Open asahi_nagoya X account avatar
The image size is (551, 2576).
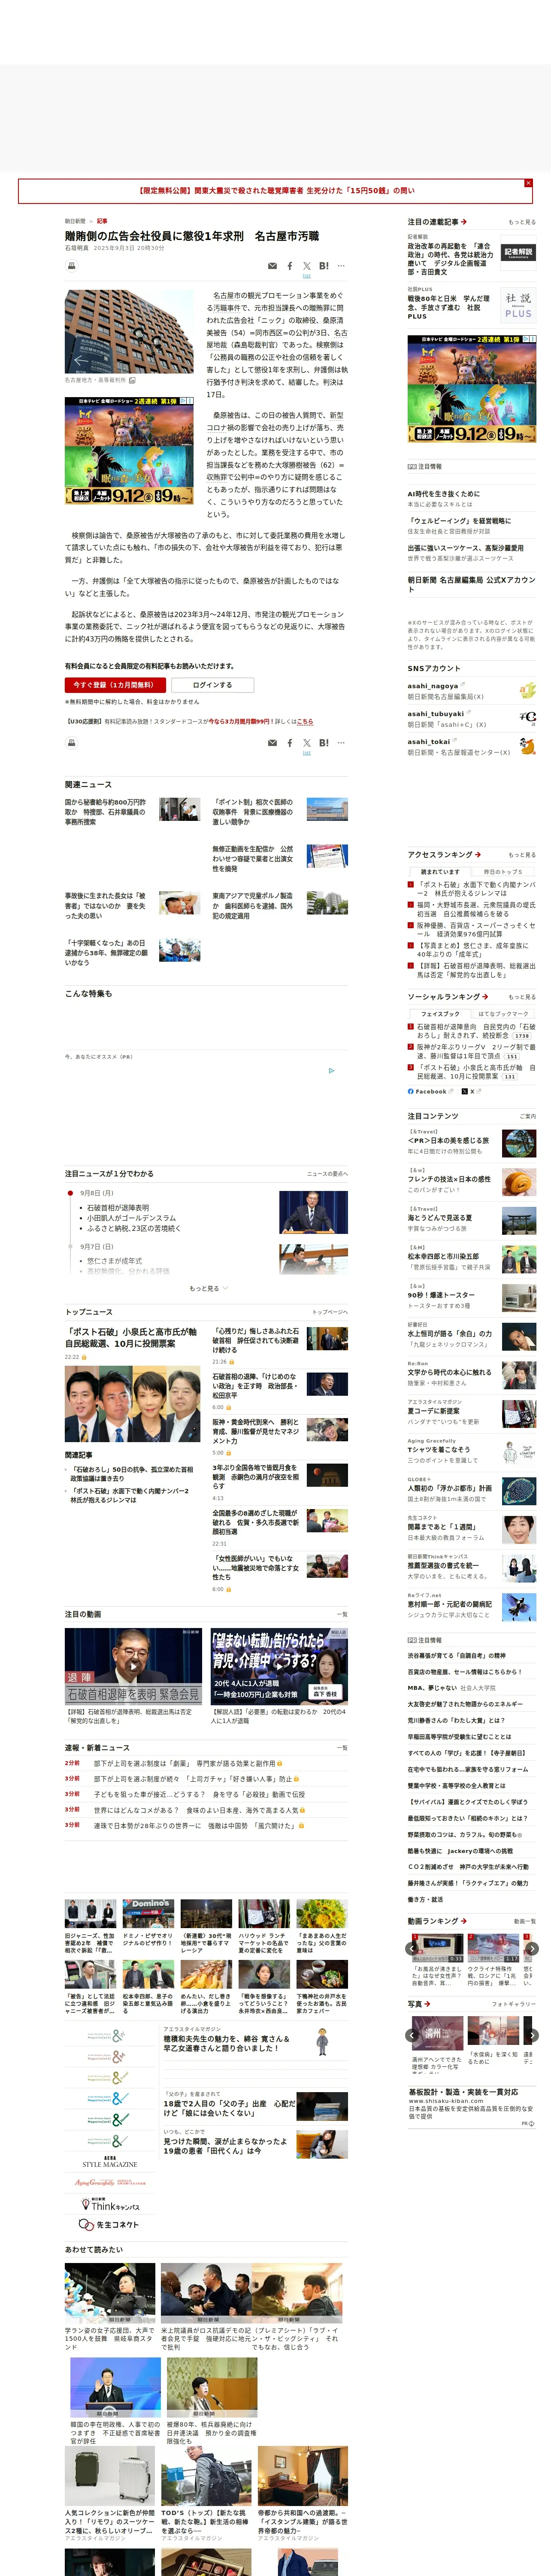pyautogui.click(x=527, y=691)
